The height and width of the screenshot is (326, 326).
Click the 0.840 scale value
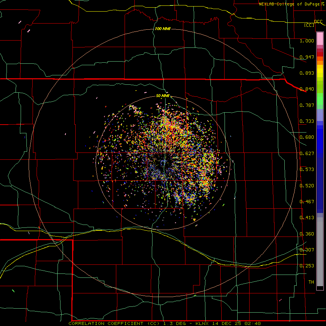coord(307,89)
